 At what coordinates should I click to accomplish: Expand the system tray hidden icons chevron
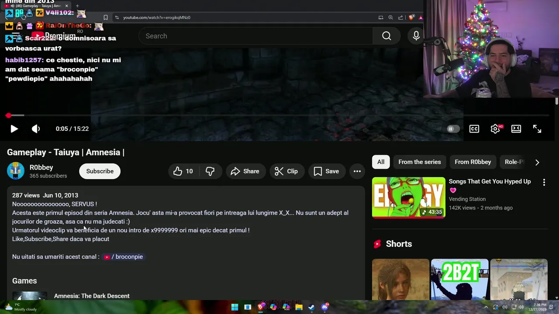coord(486,307)
